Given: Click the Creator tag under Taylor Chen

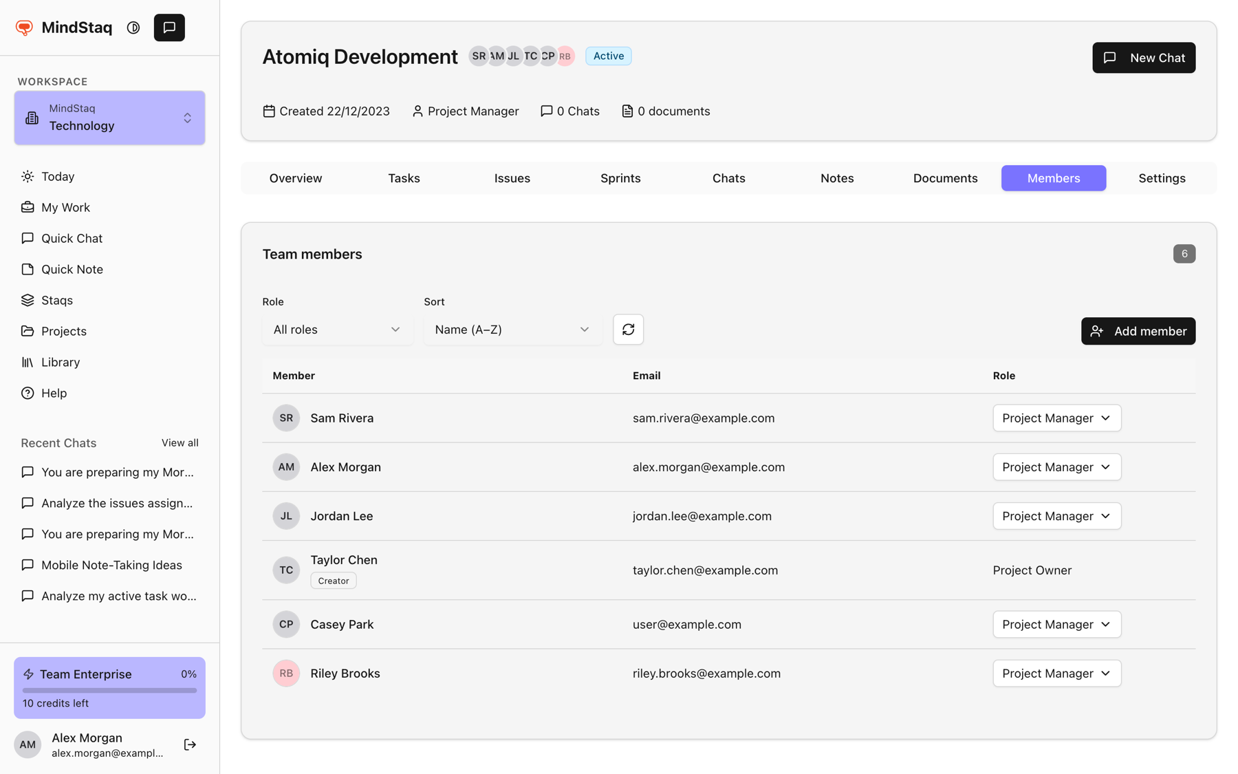Looking at the screenshot, I should pyautogui.click(x=334, y=581).
